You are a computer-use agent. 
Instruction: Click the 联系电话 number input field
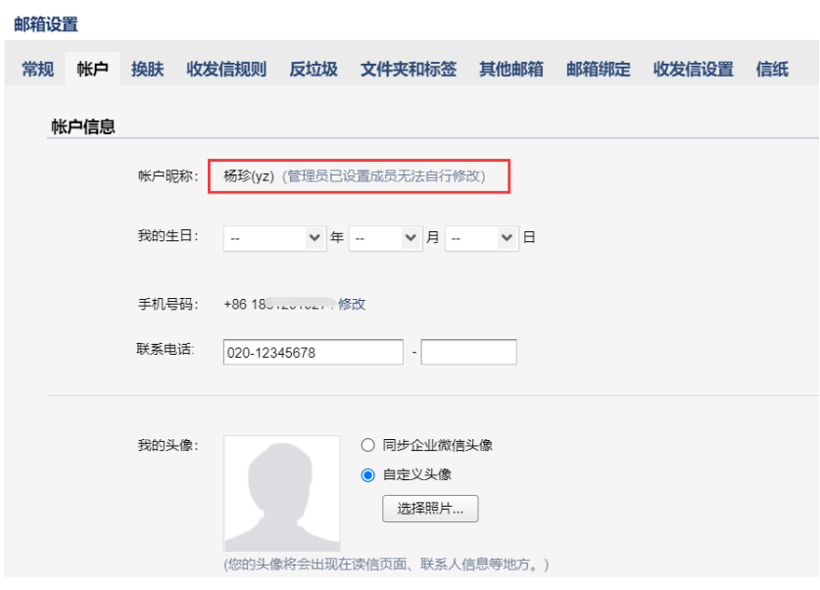point(314,352)
